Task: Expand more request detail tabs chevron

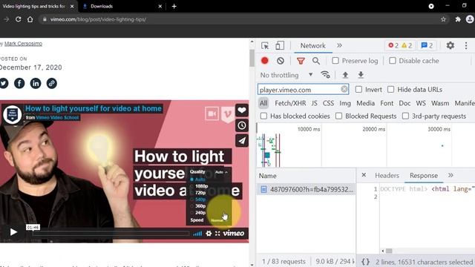Action: click(451, 175)
